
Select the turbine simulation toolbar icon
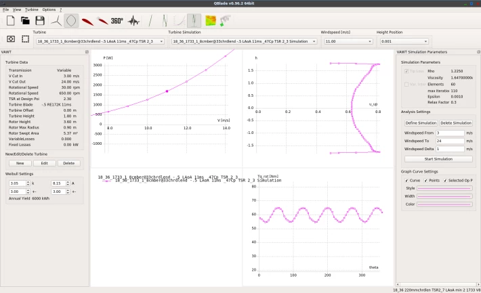pyautogui.click(x=194, y=21)
